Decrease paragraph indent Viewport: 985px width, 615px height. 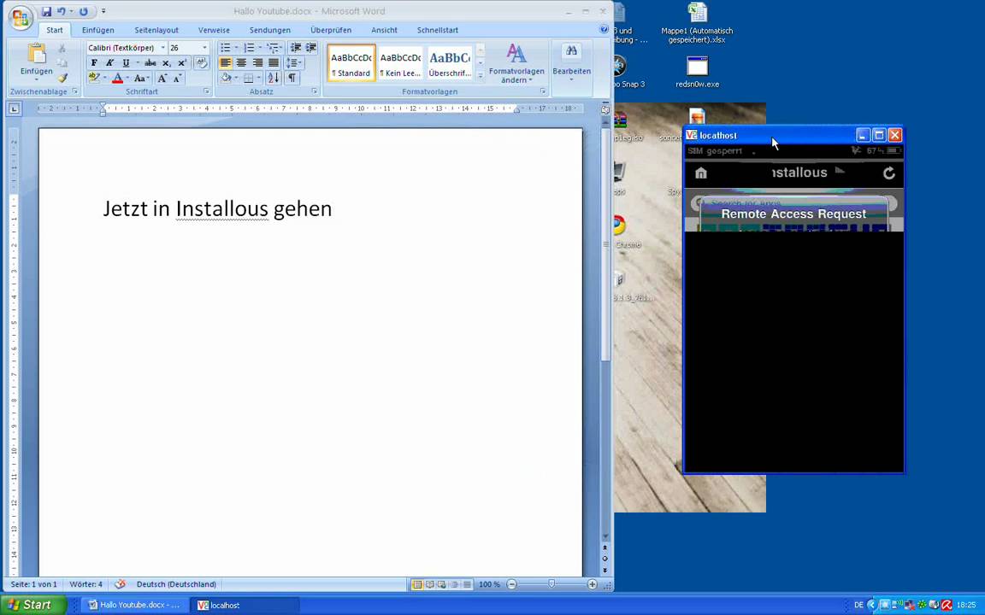click(295, 48)
